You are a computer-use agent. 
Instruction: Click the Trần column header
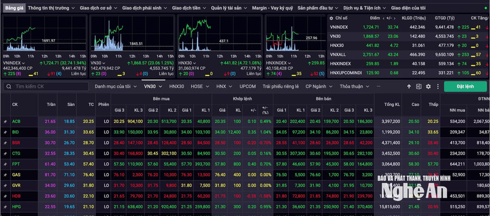[x=51, y=104]
